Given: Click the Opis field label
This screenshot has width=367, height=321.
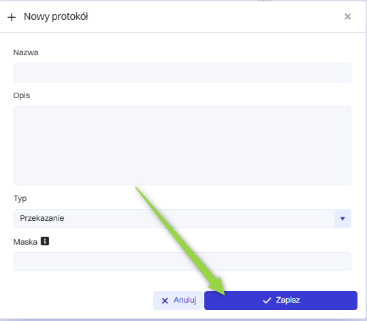Looking at the screenshot, I should click(x=22, y=95).
